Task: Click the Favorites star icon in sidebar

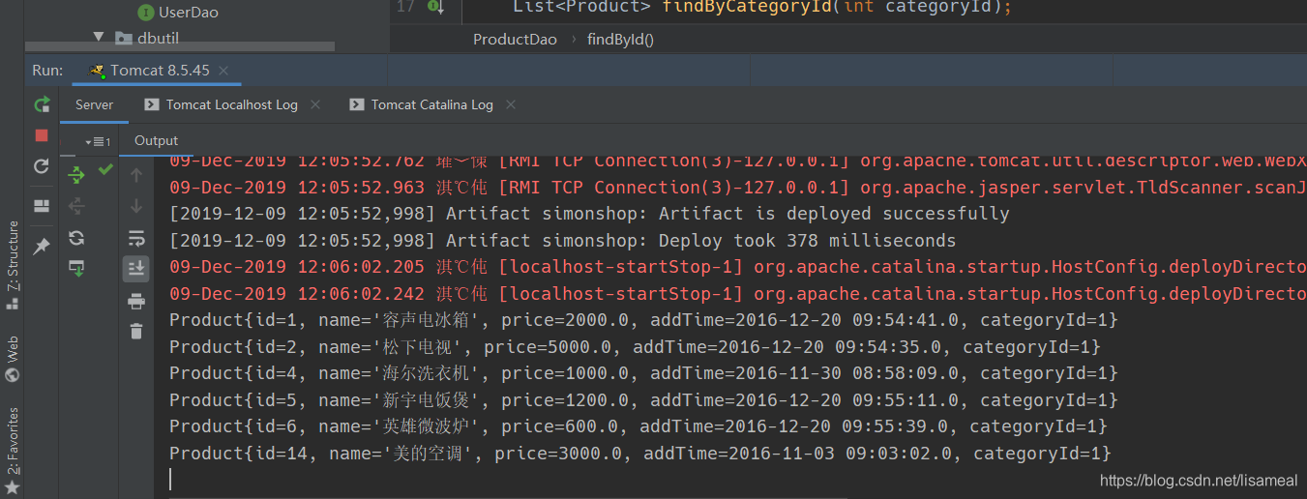Action: (13, 486)
